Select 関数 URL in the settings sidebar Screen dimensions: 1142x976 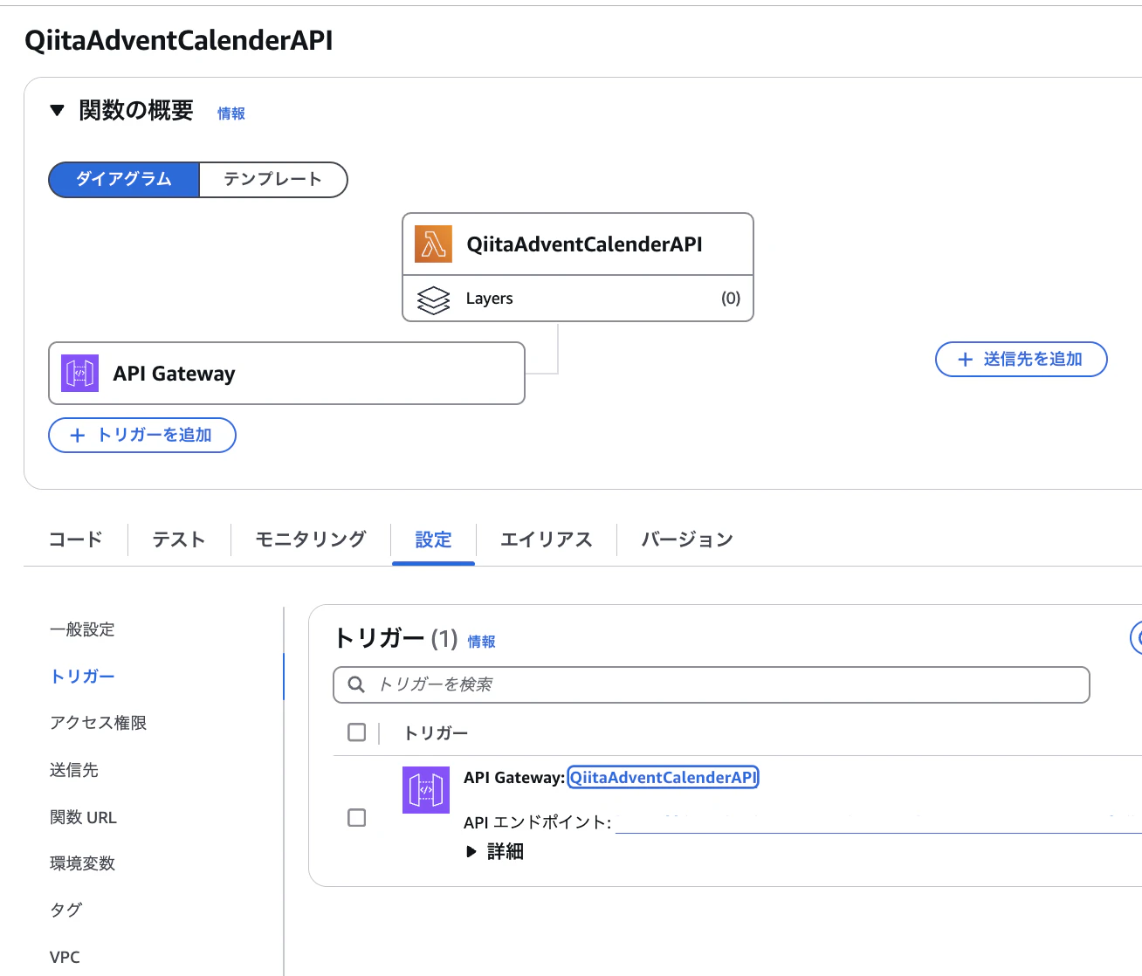tap(83, 817)
